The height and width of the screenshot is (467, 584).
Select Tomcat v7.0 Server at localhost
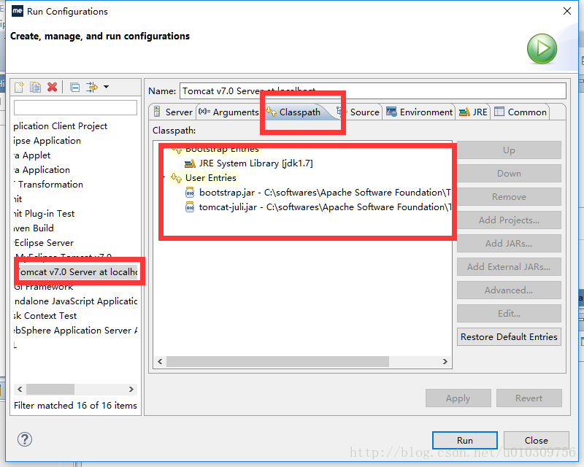coord(78,272)
